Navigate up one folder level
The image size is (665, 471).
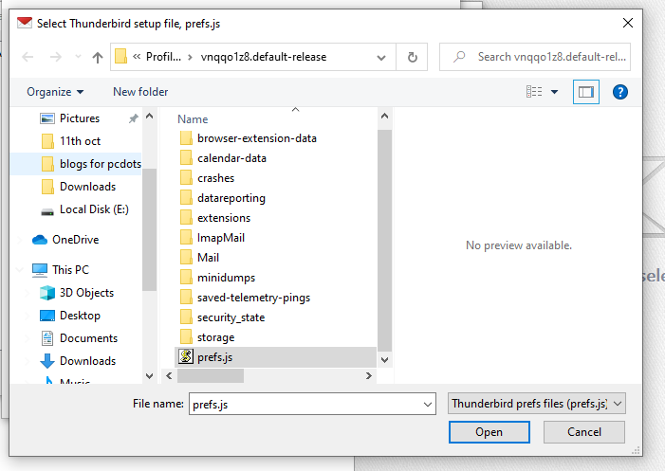pos(98,57)
